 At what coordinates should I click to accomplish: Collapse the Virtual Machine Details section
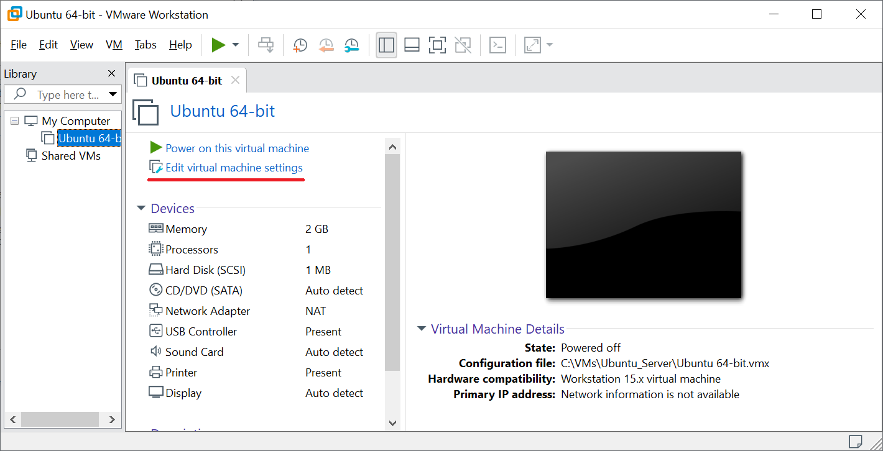pos(422,329)
